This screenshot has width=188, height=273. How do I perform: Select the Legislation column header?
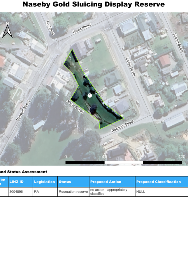[45, 182]
